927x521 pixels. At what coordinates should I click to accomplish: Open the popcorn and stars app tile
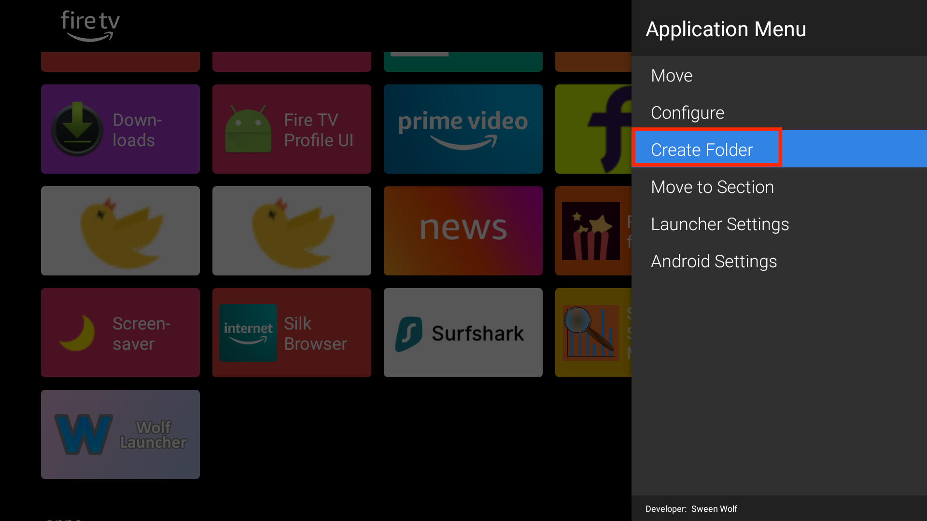click(593, 231)
